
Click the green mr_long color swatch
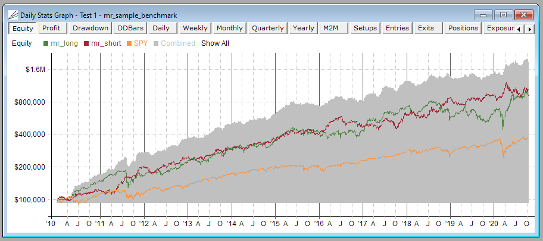pyautogui.click(x=46, y=43)
